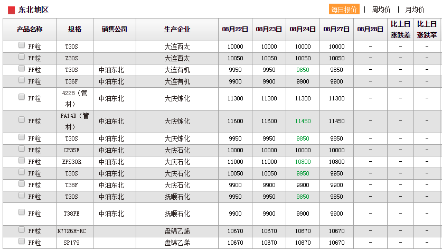Select the T38FE 抚顺石化 row checkbox
Viewport: 442px width, 250px height.
[22, 212]
